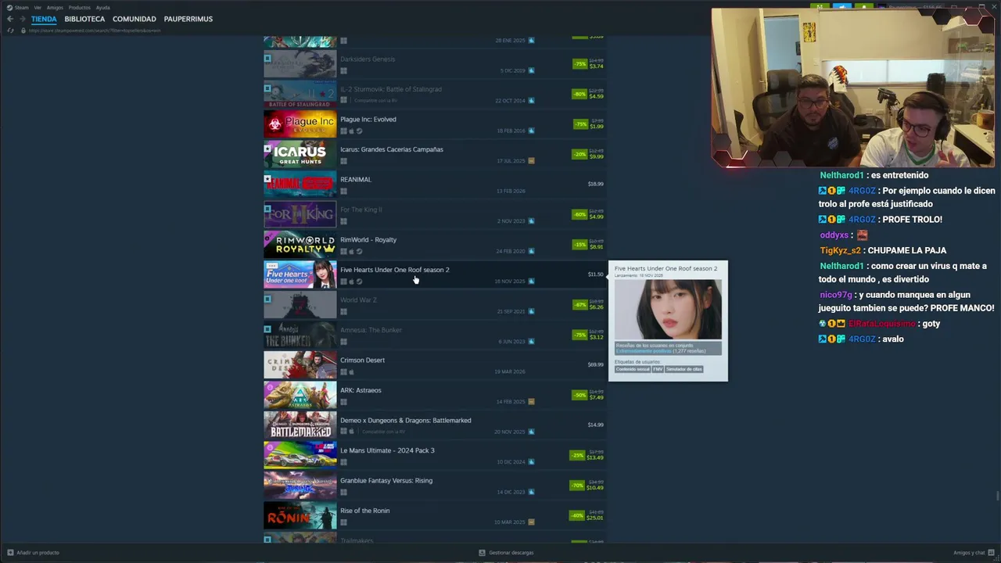Open Gestionar descargas in the bottom bar

click(x=506, y=553)
